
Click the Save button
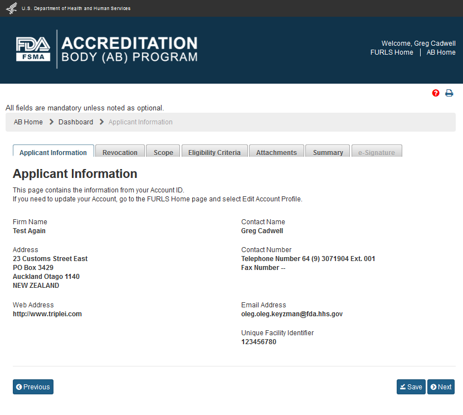click(411, 387)
